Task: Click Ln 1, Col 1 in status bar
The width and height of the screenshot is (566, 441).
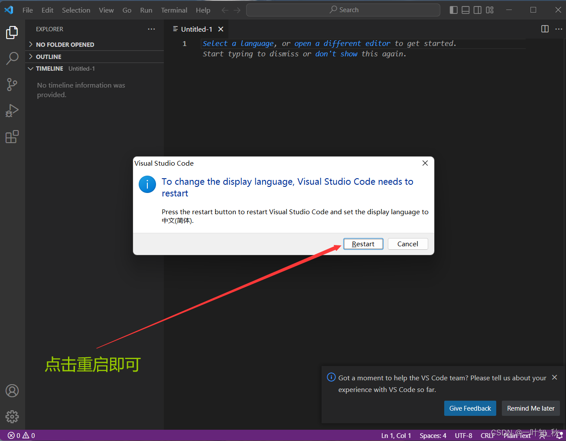Action: point(396,435)
